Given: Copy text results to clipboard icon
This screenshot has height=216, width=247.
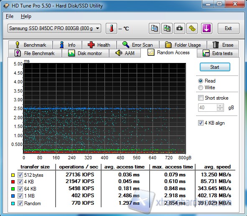Looking at the screenshot, I should [x=154, y=28].
